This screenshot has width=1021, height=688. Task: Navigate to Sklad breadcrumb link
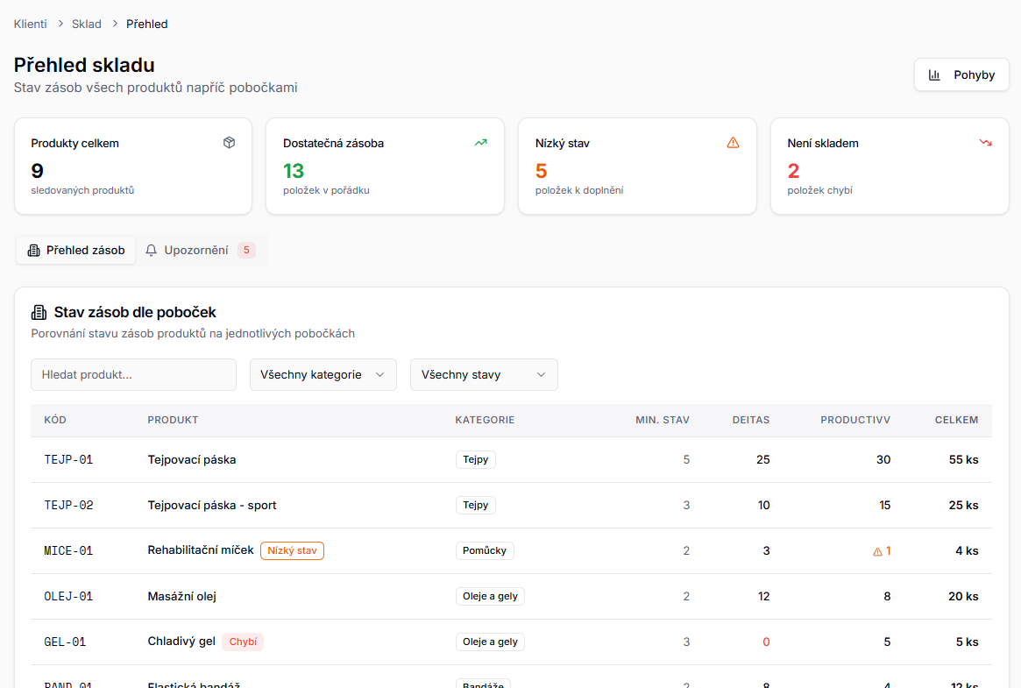click(x=87, y=25)
